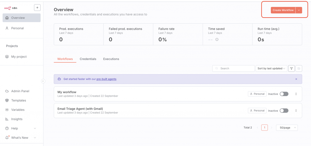Open the Sort by last updated dropdown
The image size is (311, 146).
[x=272, y=68]
